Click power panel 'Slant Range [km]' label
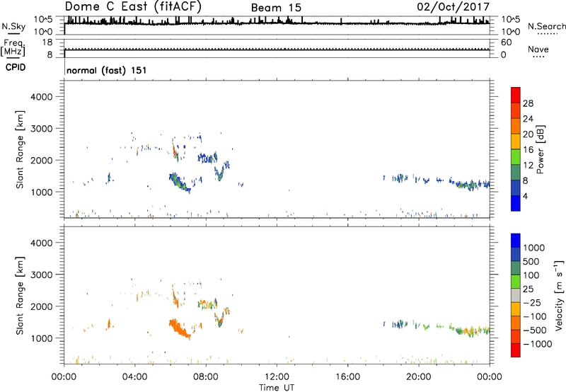This screenshot has width=566, height=392. pos(20,149)
